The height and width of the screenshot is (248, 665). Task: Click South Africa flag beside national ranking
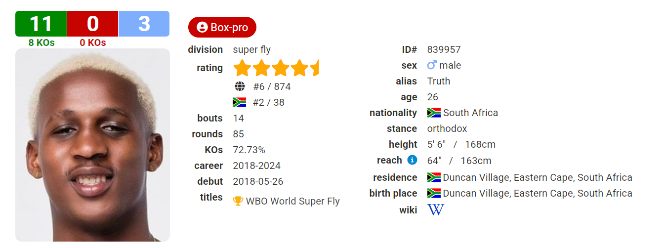(239, 102)
